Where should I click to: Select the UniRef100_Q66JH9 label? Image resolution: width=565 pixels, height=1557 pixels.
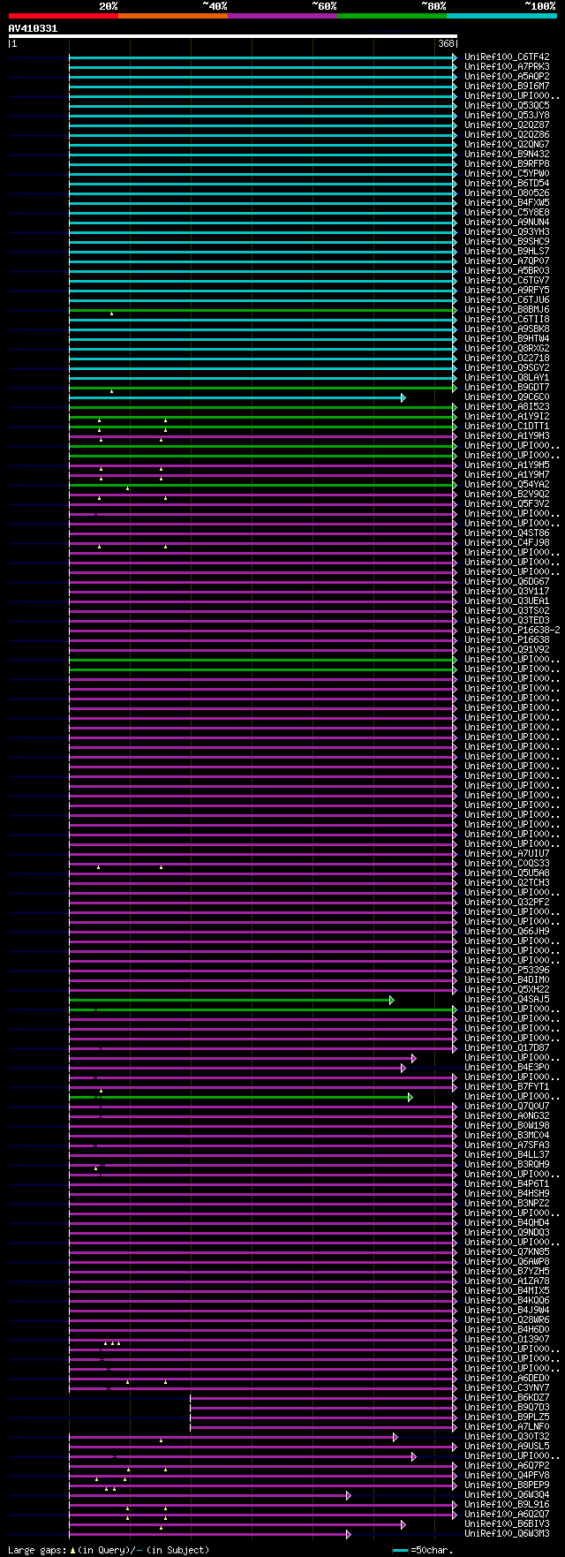(x=507, y=932)
